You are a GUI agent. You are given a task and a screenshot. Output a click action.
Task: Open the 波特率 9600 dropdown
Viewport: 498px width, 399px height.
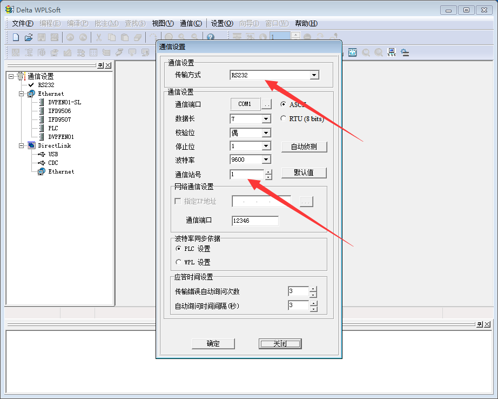266,159
